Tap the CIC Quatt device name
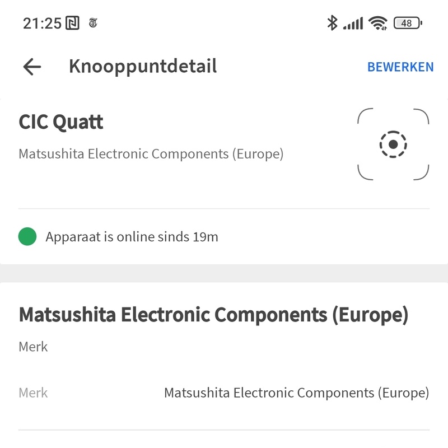This screenshot has height=448, width=448. click(x=61, y=122)
